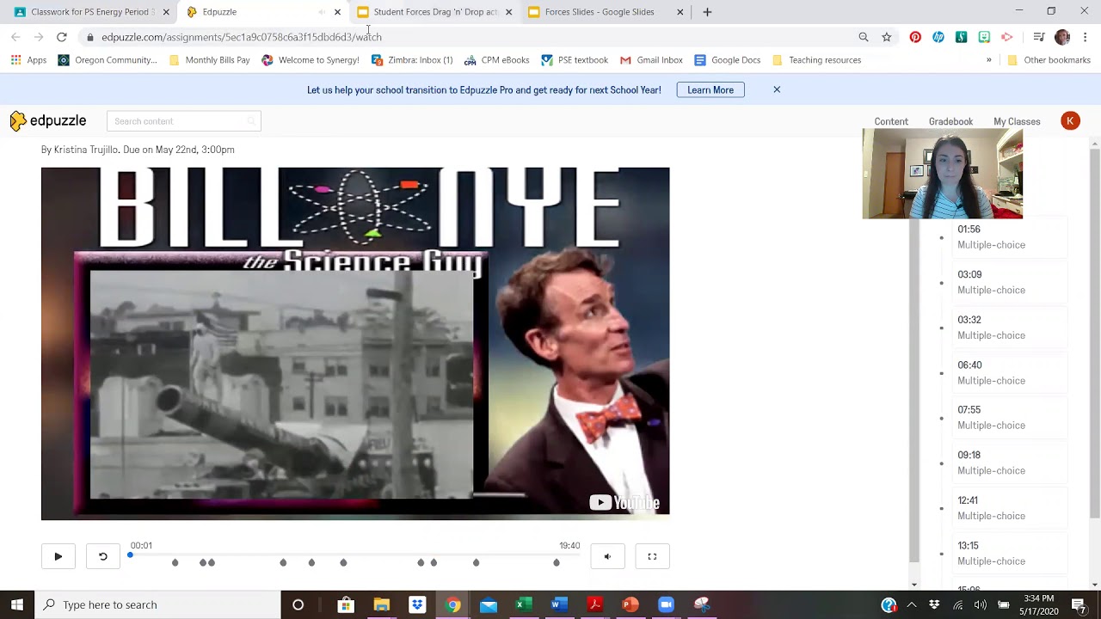This screenshot has width=1101, height=619.
Task: Click the video progress playhead
Action: pyautogui.click(x=130, y=555)
